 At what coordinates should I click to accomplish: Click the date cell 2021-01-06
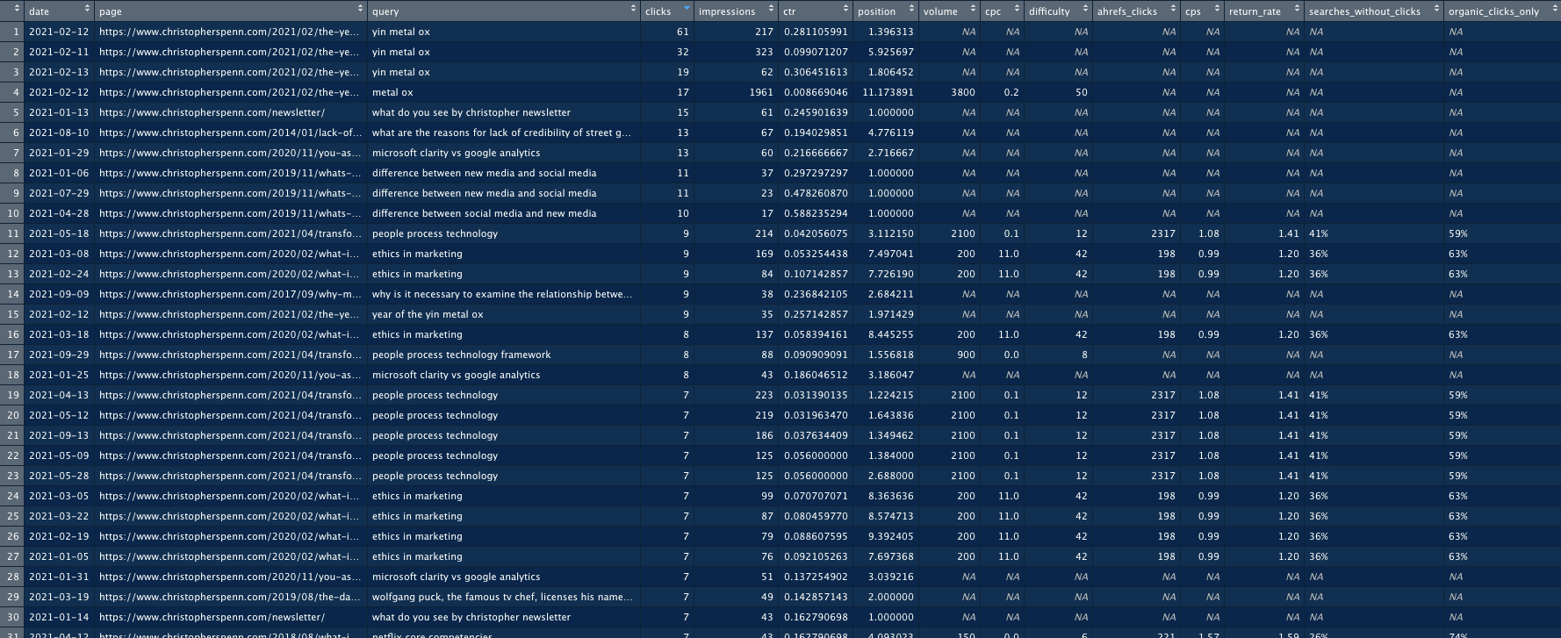59,173
